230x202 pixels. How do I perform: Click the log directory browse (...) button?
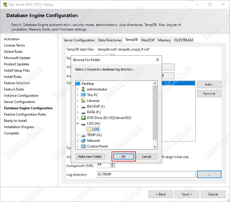(209, 174)
